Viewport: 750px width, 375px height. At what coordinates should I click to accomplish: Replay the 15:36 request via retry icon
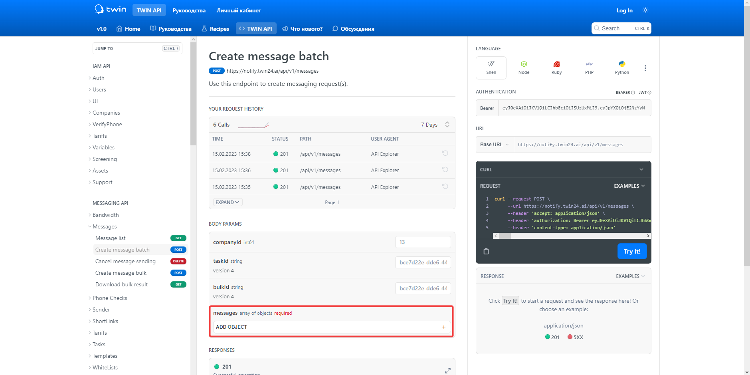445,170
